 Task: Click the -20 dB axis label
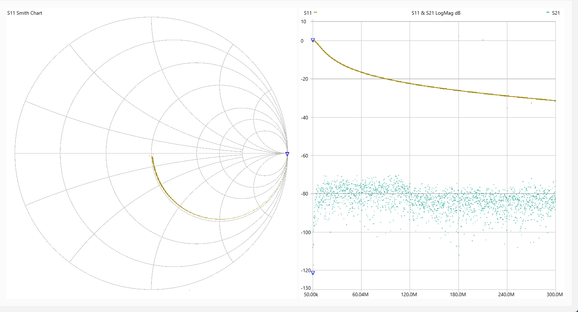click(x=304, y=79)
